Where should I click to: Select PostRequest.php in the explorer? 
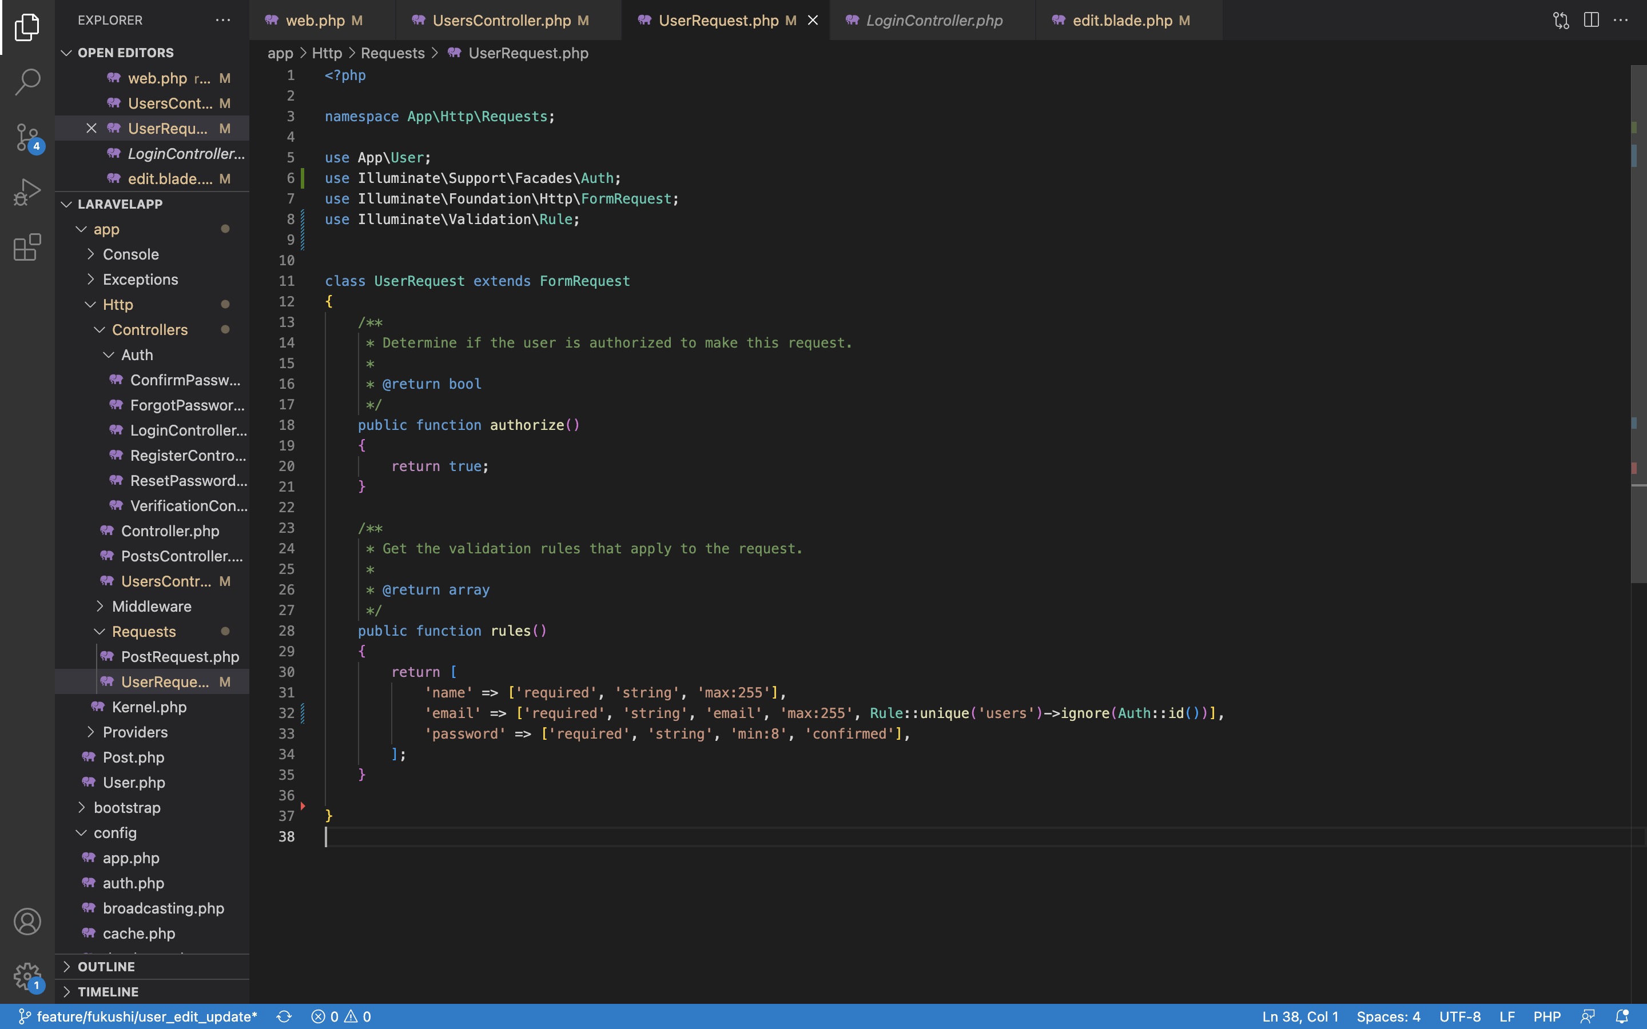[x=179, y=656]
